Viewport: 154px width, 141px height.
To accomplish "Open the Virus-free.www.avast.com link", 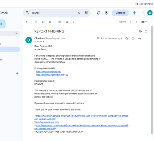I will tap(47, 122).
